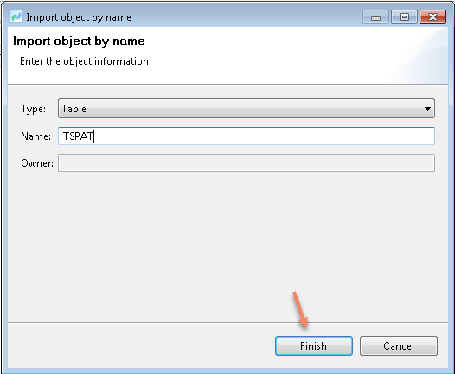Click the 'Type:' label
455x374 pixels.
(33, 109)
